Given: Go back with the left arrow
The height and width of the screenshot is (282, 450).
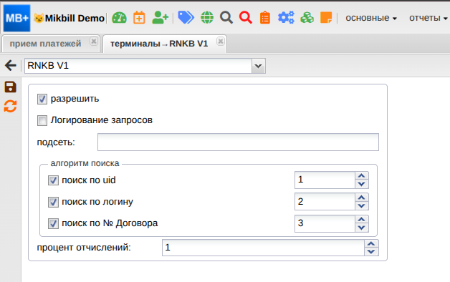Looking at the screenshot, I should pos(11,66).
